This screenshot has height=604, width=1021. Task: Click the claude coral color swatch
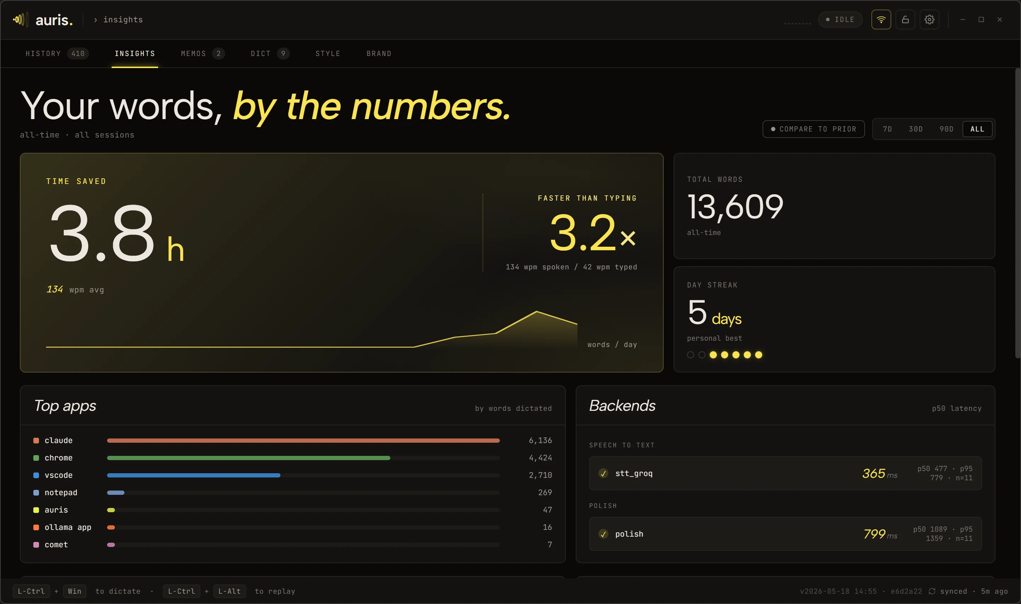pos(36,441)
